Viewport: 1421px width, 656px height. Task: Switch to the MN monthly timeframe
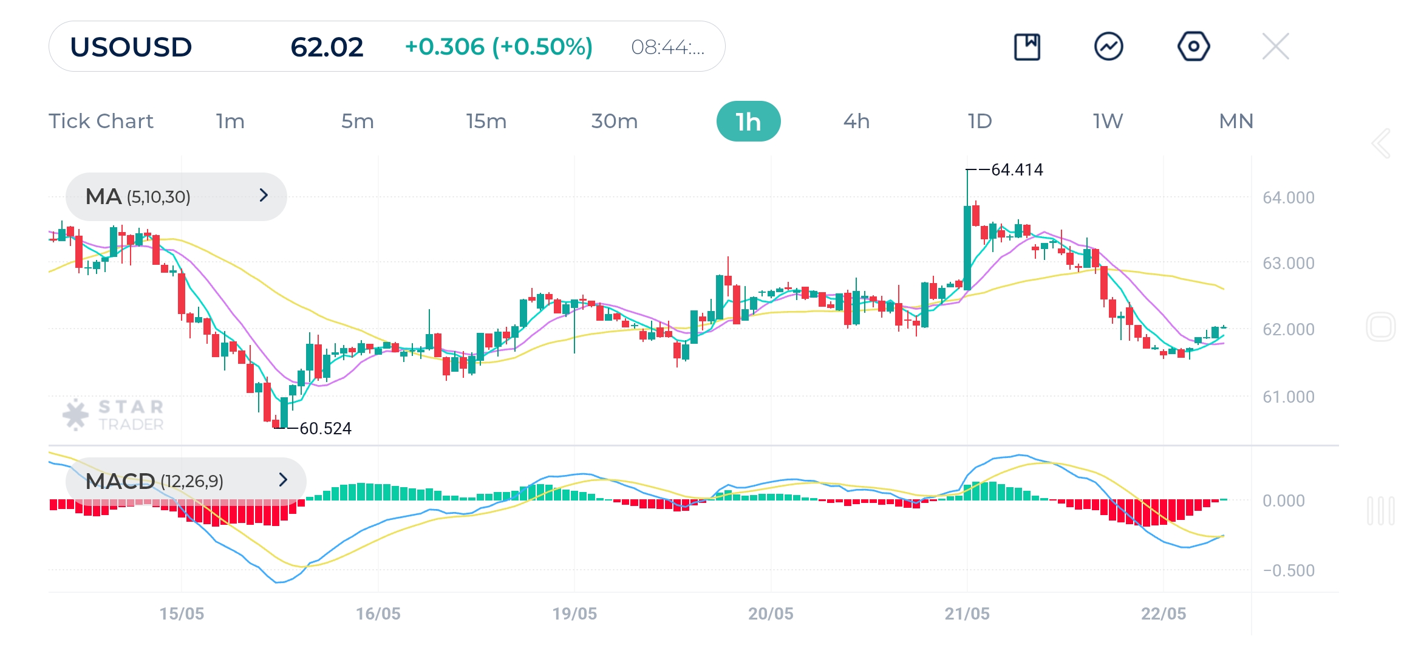tap(1236, 121)
